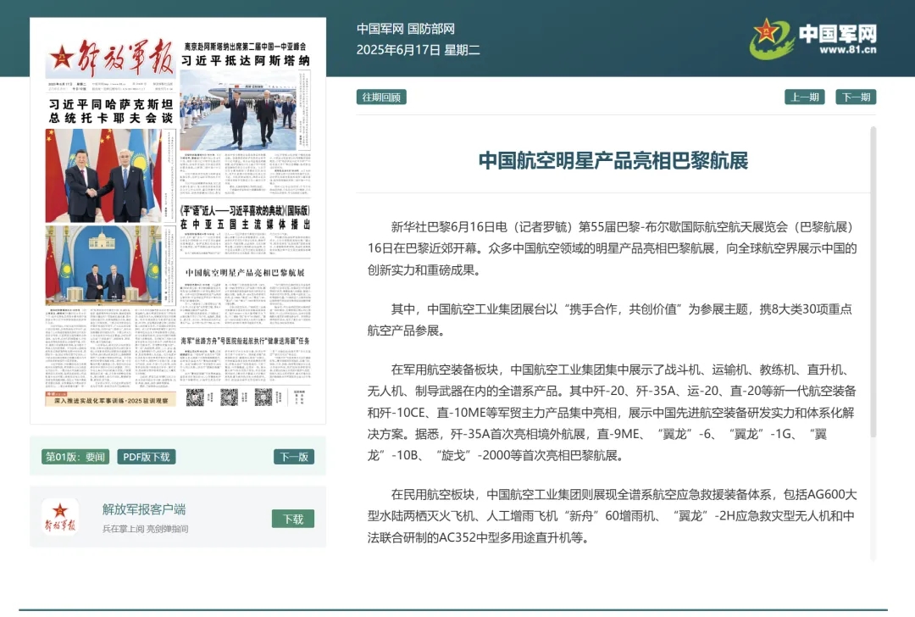
Task: Open the 习近平同哈萨克斯坦总统托卡耶夫会谈 headline
Action: (x=111, y=111)
